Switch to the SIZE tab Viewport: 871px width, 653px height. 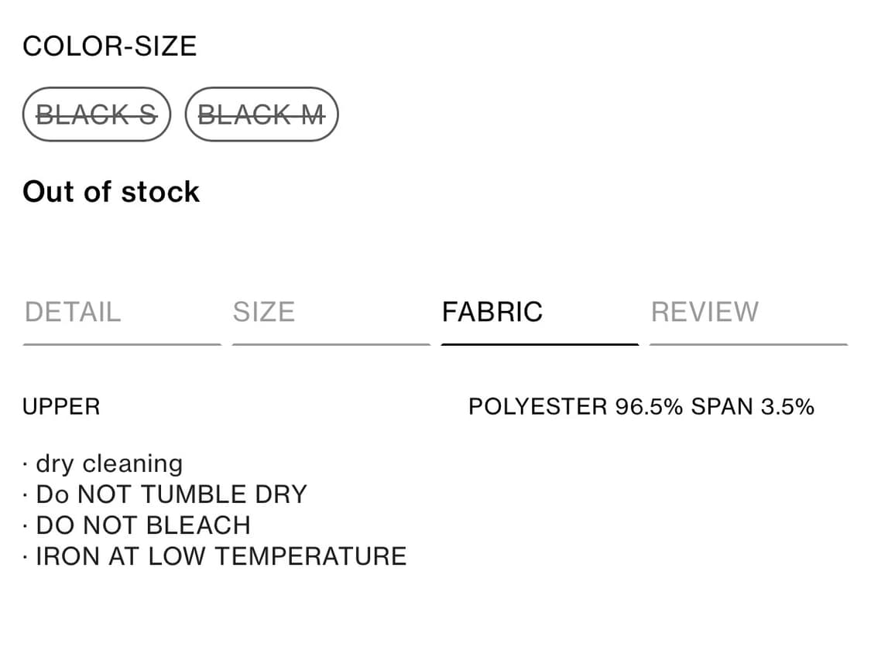[x=264, y=312]
